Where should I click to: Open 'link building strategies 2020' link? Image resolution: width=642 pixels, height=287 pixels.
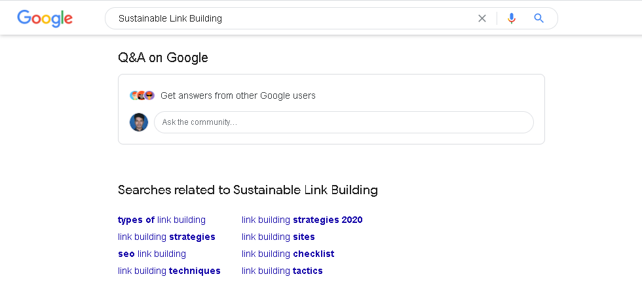click(302, 220)
